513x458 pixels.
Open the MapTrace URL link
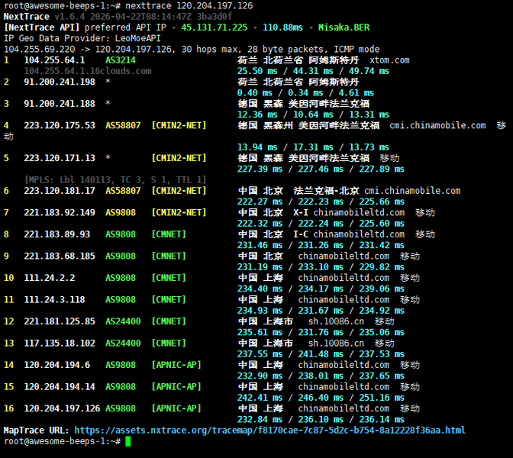click(x=269, y=431)
